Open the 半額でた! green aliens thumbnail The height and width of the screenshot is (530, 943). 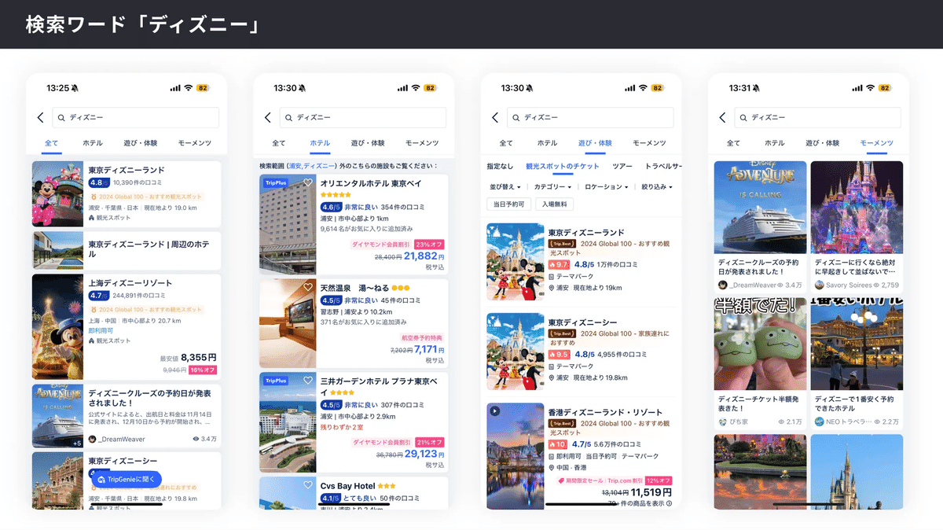760,344
